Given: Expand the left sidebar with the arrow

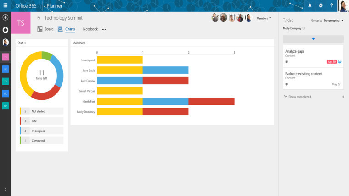Looking at the screenshot, I should (x=6, y=189).
